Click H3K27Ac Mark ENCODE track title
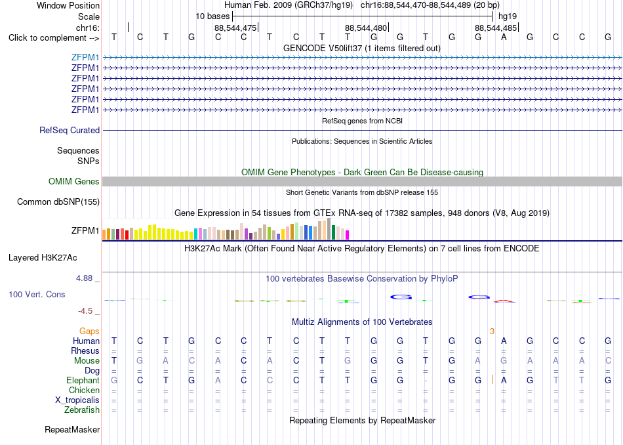 pos(362,249)
